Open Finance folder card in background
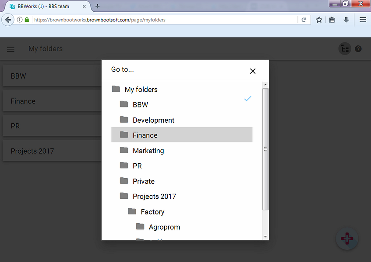This screenshot has height=262, width=371. (x=52, y=101)
